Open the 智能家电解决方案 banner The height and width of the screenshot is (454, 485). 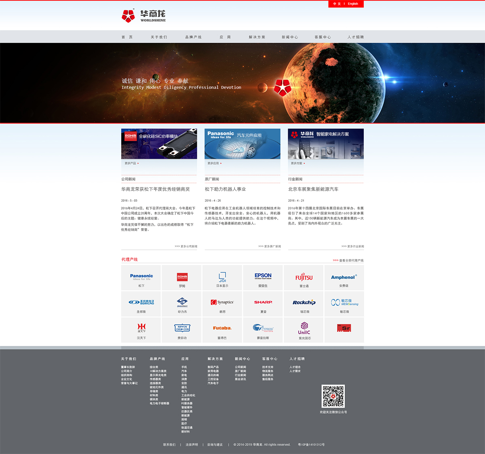[x=326, y=144]
